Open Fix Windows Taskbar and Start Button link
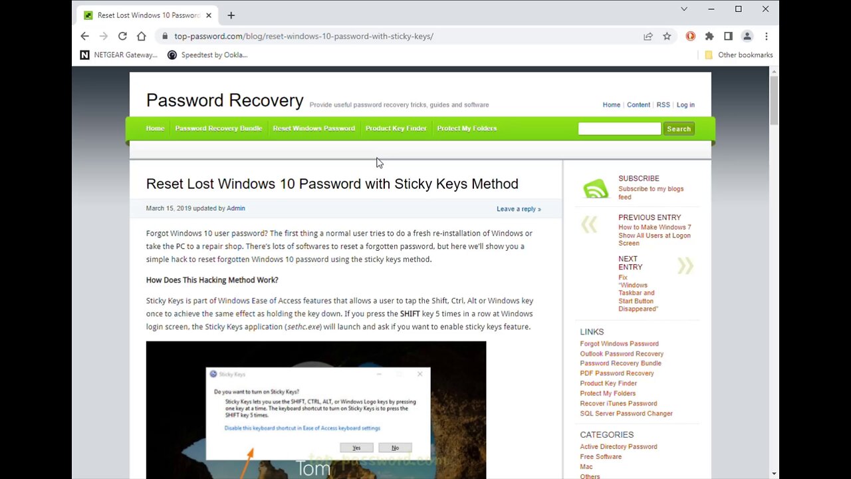 click(x=638, y=293)
